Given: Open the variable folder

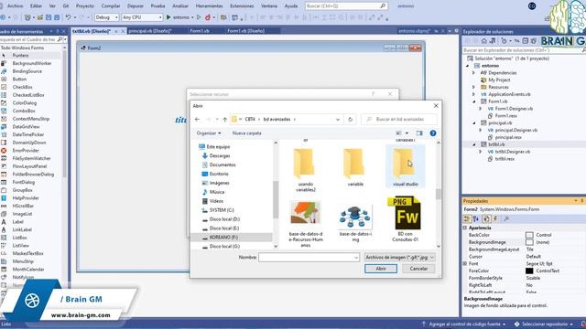Looking at the screenshot, I should click(x=355, y=166).
